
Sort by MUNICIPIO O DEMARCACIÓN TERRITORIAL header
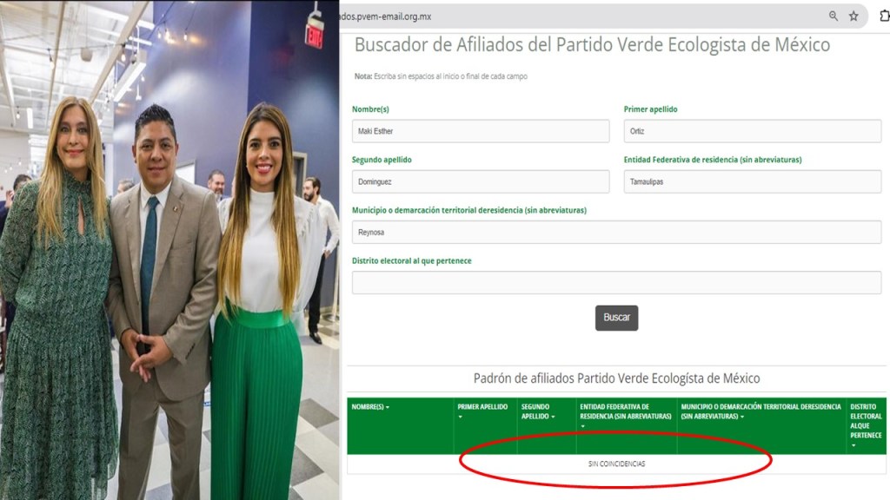pyautogui.click(x=760, y=411)
